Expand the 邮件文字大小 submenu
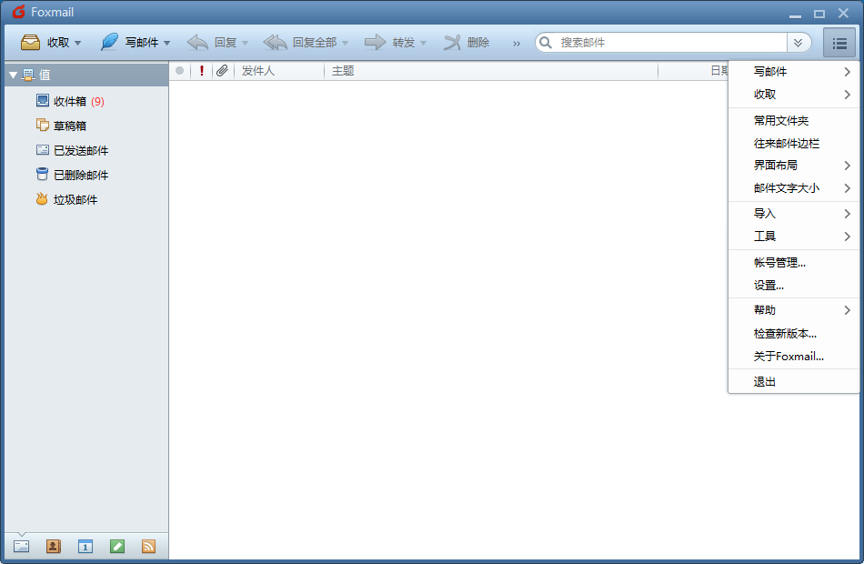 click(x=793, y=188)
